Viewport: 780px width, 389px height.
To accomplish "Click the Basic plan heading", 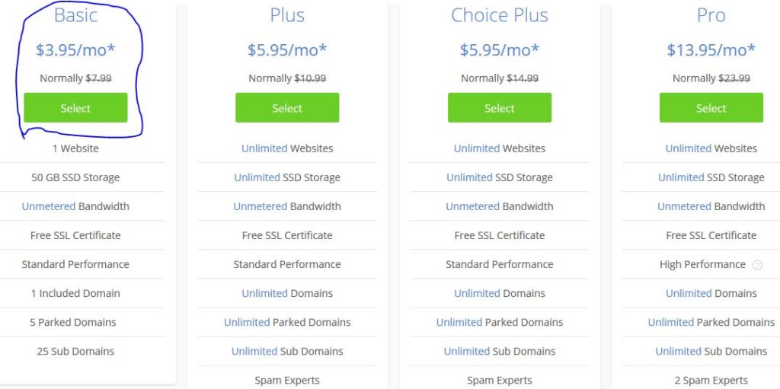I will coord(75,15).
